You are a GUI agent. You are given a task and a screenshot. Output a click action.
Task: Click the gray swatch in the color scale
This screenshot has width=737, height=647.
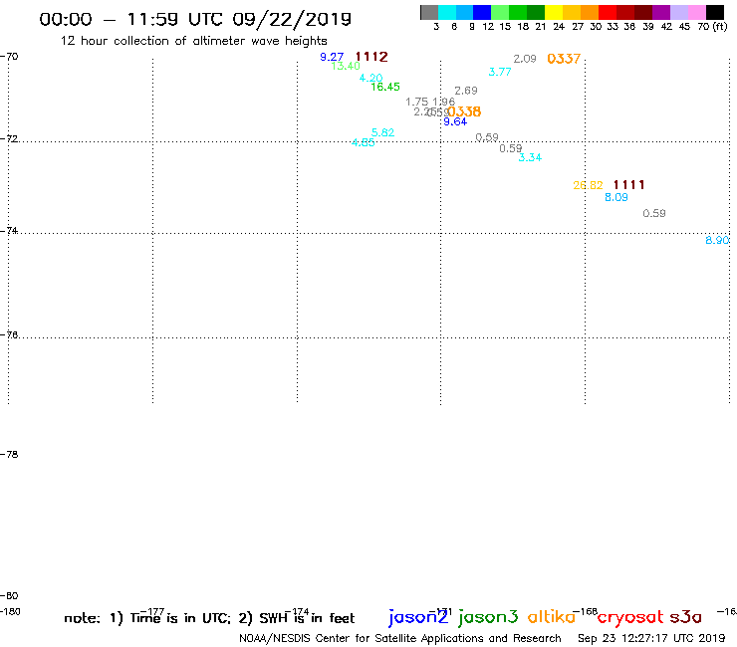pos(429,12)
